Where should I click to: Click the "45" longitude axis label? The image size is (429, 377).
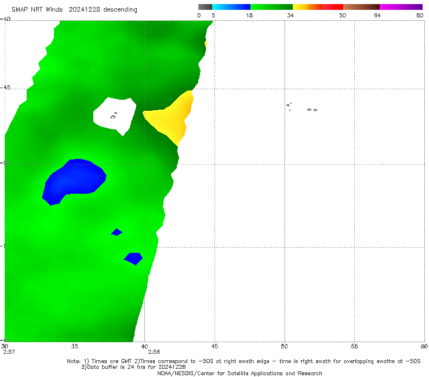tap(214, 346)
